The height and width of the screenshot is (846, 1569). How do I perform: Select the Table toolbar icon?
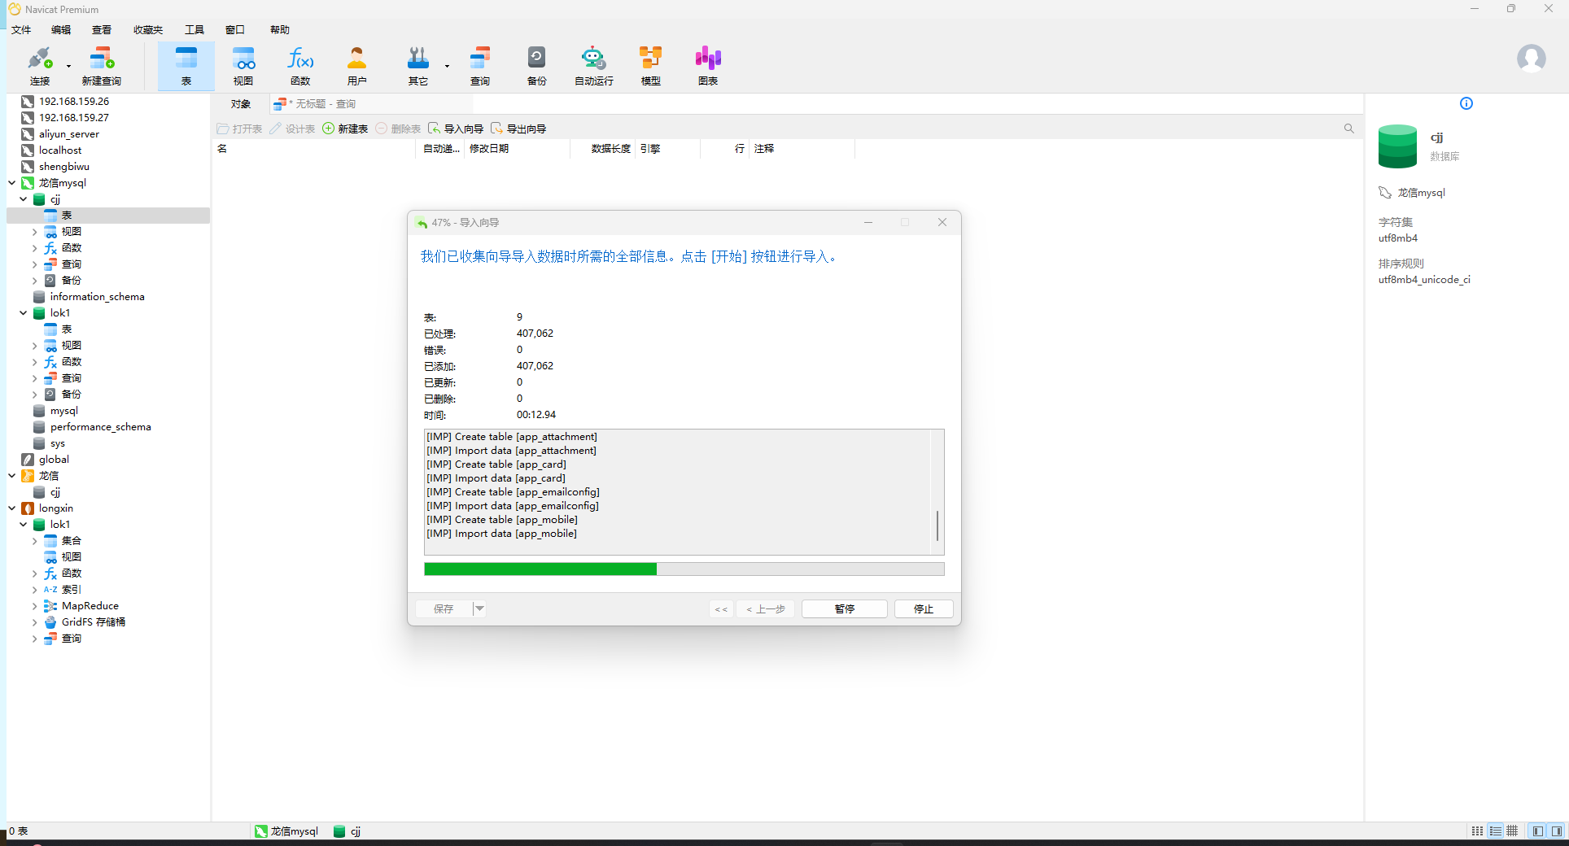click(x=186, y=66)
